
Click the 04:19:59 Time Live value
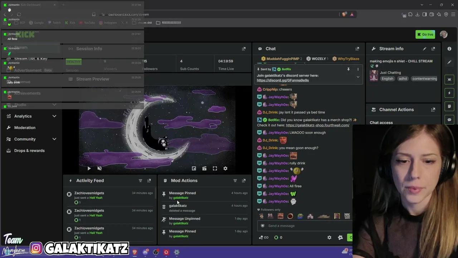tap(225, 61)
